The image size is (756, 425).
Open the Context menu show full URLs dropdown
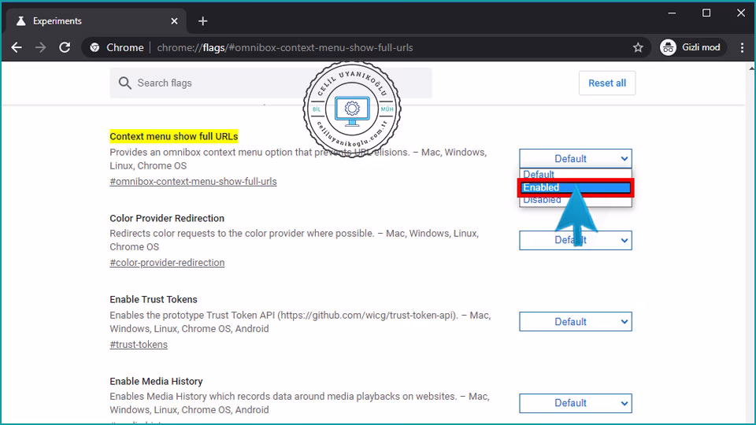coord(575,158)
